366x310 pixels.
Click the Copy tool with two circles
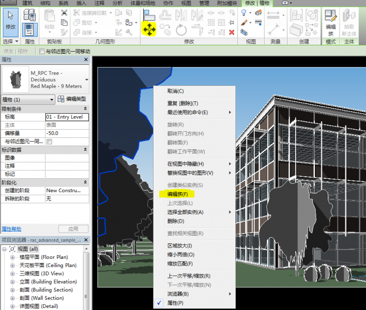[x=165, y=29]
